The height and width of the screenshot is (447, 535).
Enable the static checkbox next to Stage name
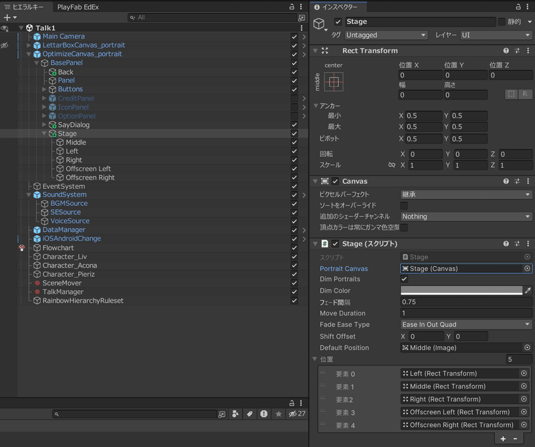pyautogui.click(x=502, y=22)
